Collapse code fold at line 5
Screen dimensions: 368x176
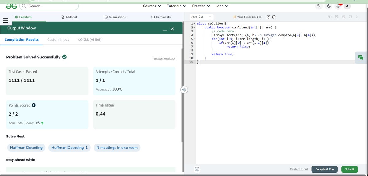click(x=195, y=39)
